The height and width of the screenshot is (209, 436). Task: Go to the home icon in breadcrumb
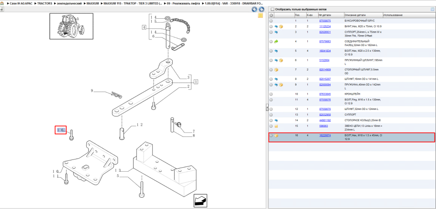(2, 3)
